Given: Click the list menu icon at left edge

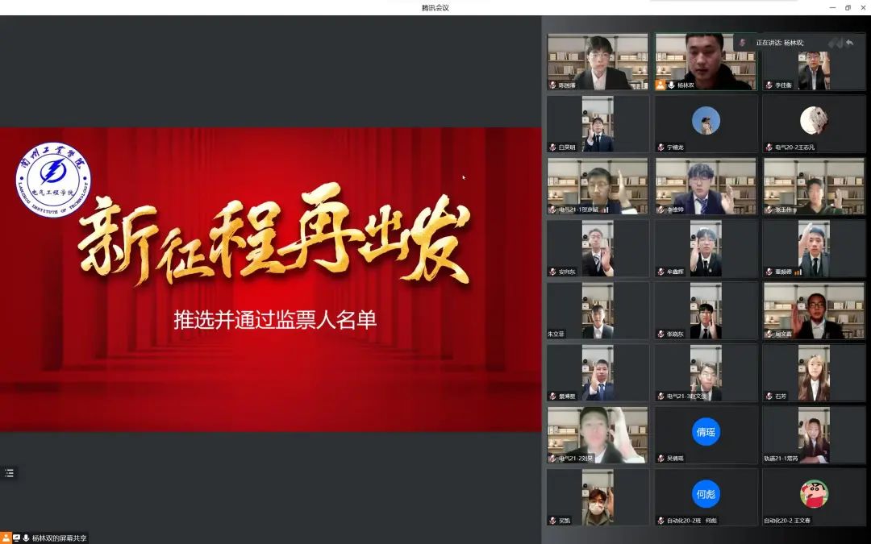Looking at the screenshot, I should 9,473.
